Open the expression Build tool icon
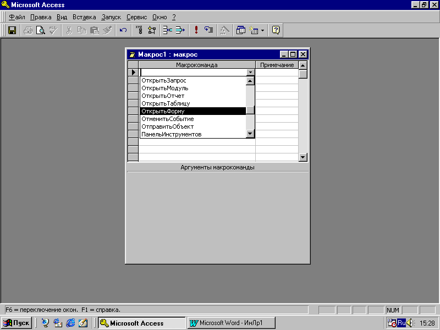This screenshot has width=440, height=330. pos(224,30)
